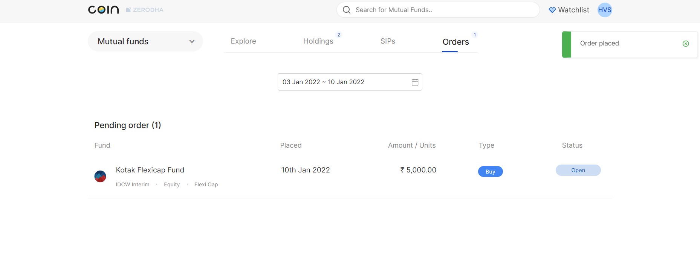Click the Status column header
The image size is (700, 272).
point(572,145)
